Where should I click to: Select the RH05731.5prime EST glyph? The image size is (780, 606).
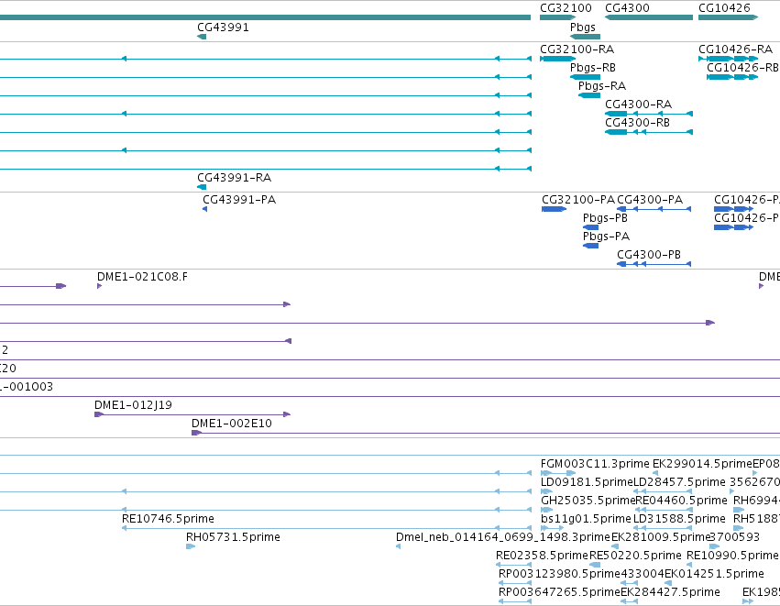[191, 546]
